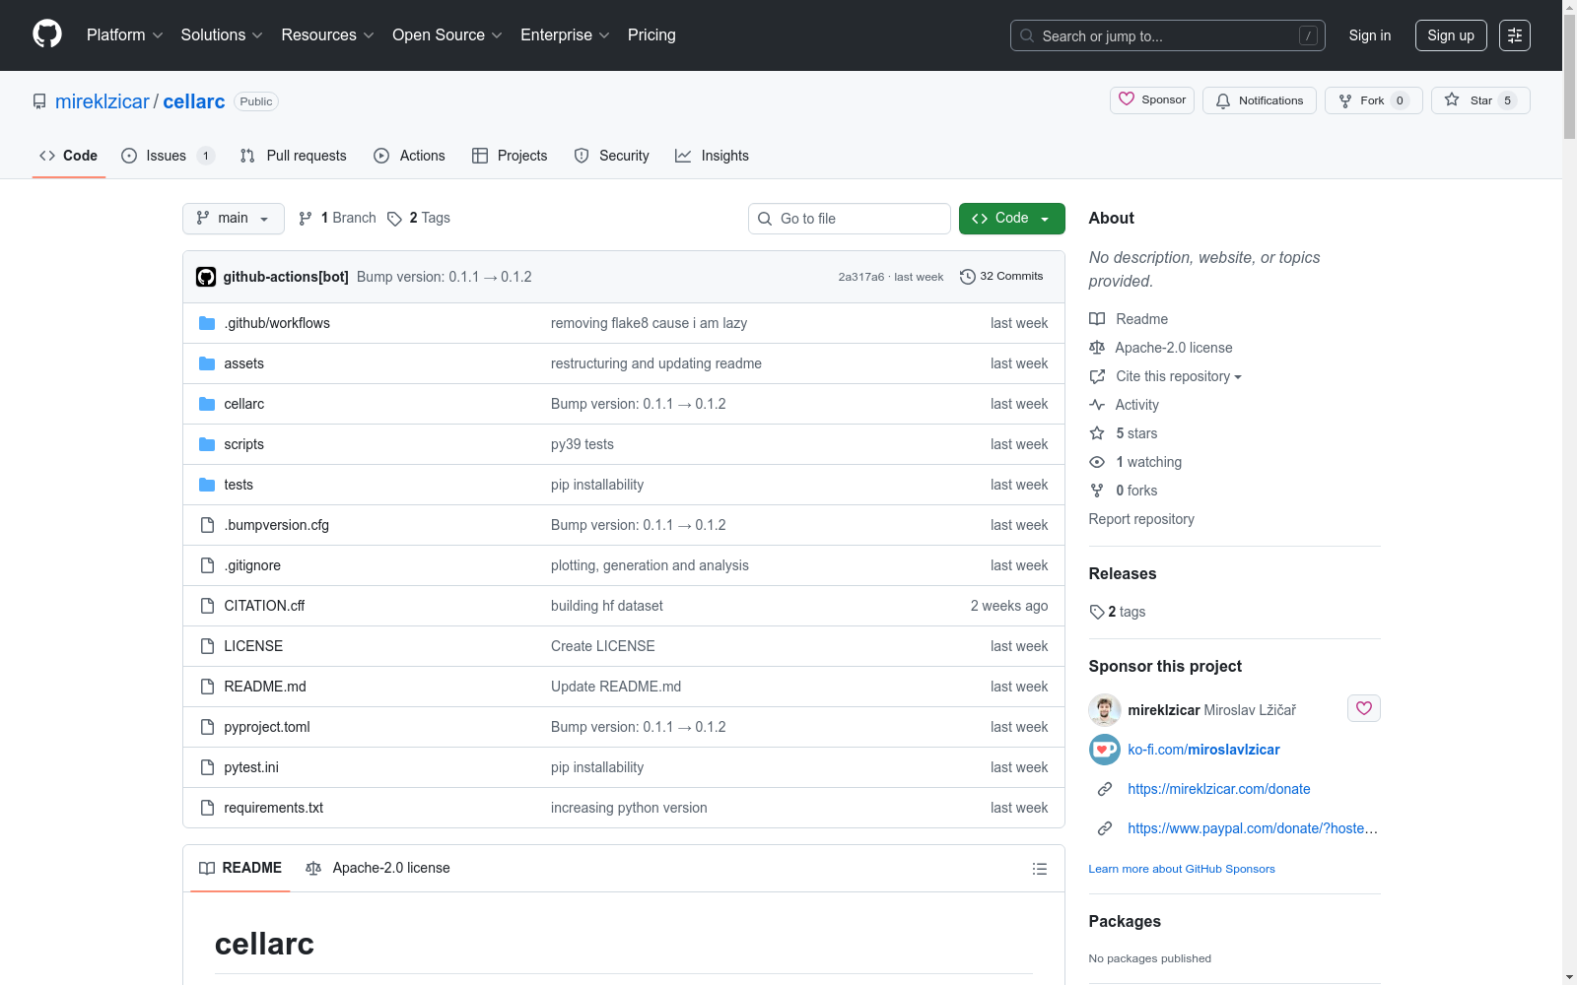Select the Code tab
Image resolution: width=1577 pixels, height=985 pixels.
[x=69, y=156]
